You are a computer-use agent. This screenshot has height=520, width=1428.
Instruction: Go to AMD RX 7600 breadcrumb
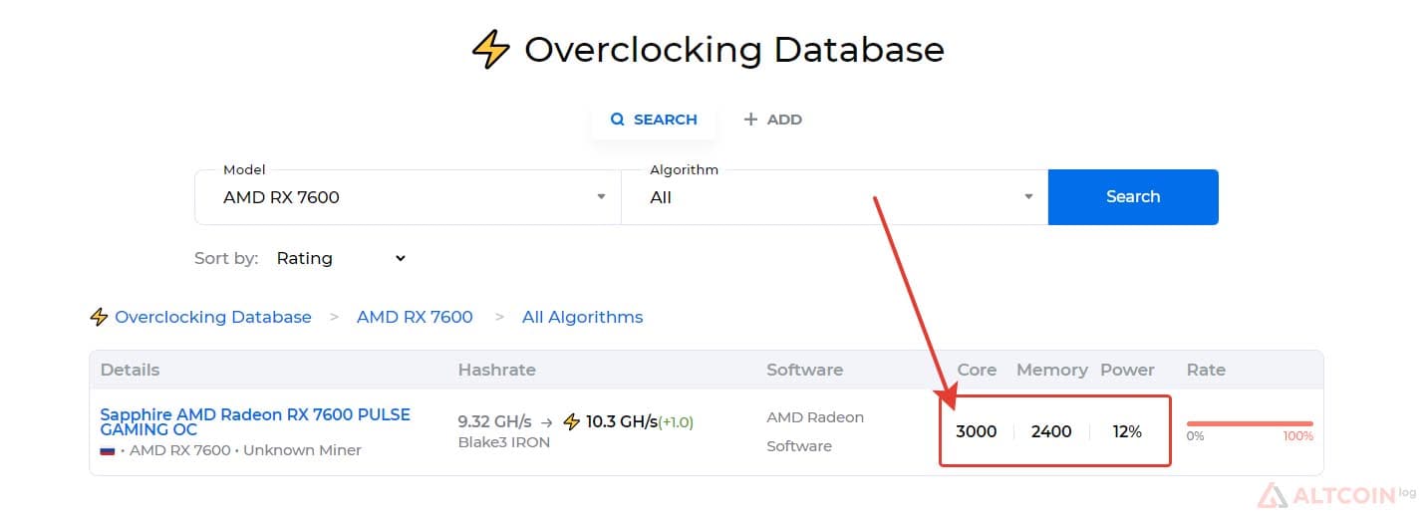(415, 317)
